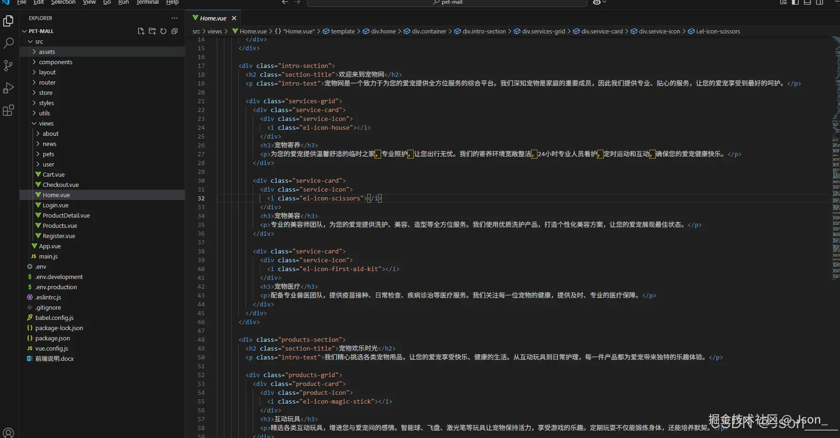This screenshot has height=438, width=840.
Task: Click the pet-mall command center search box
Action: tap(447, 3)
